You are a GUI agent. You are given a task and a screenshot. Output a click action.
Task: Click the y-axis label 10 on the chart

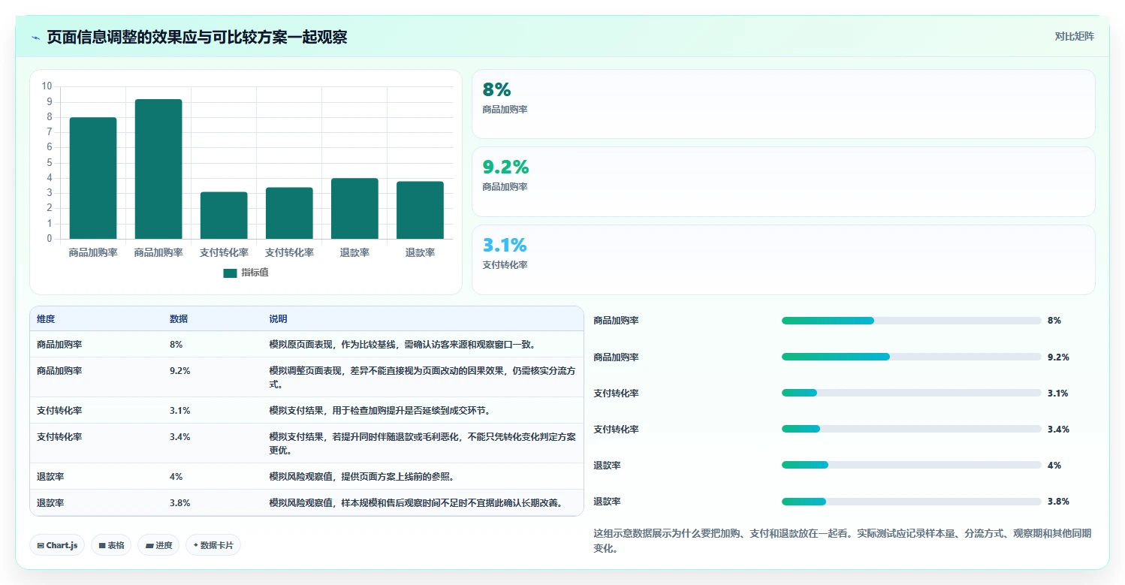tap(47, 86)
